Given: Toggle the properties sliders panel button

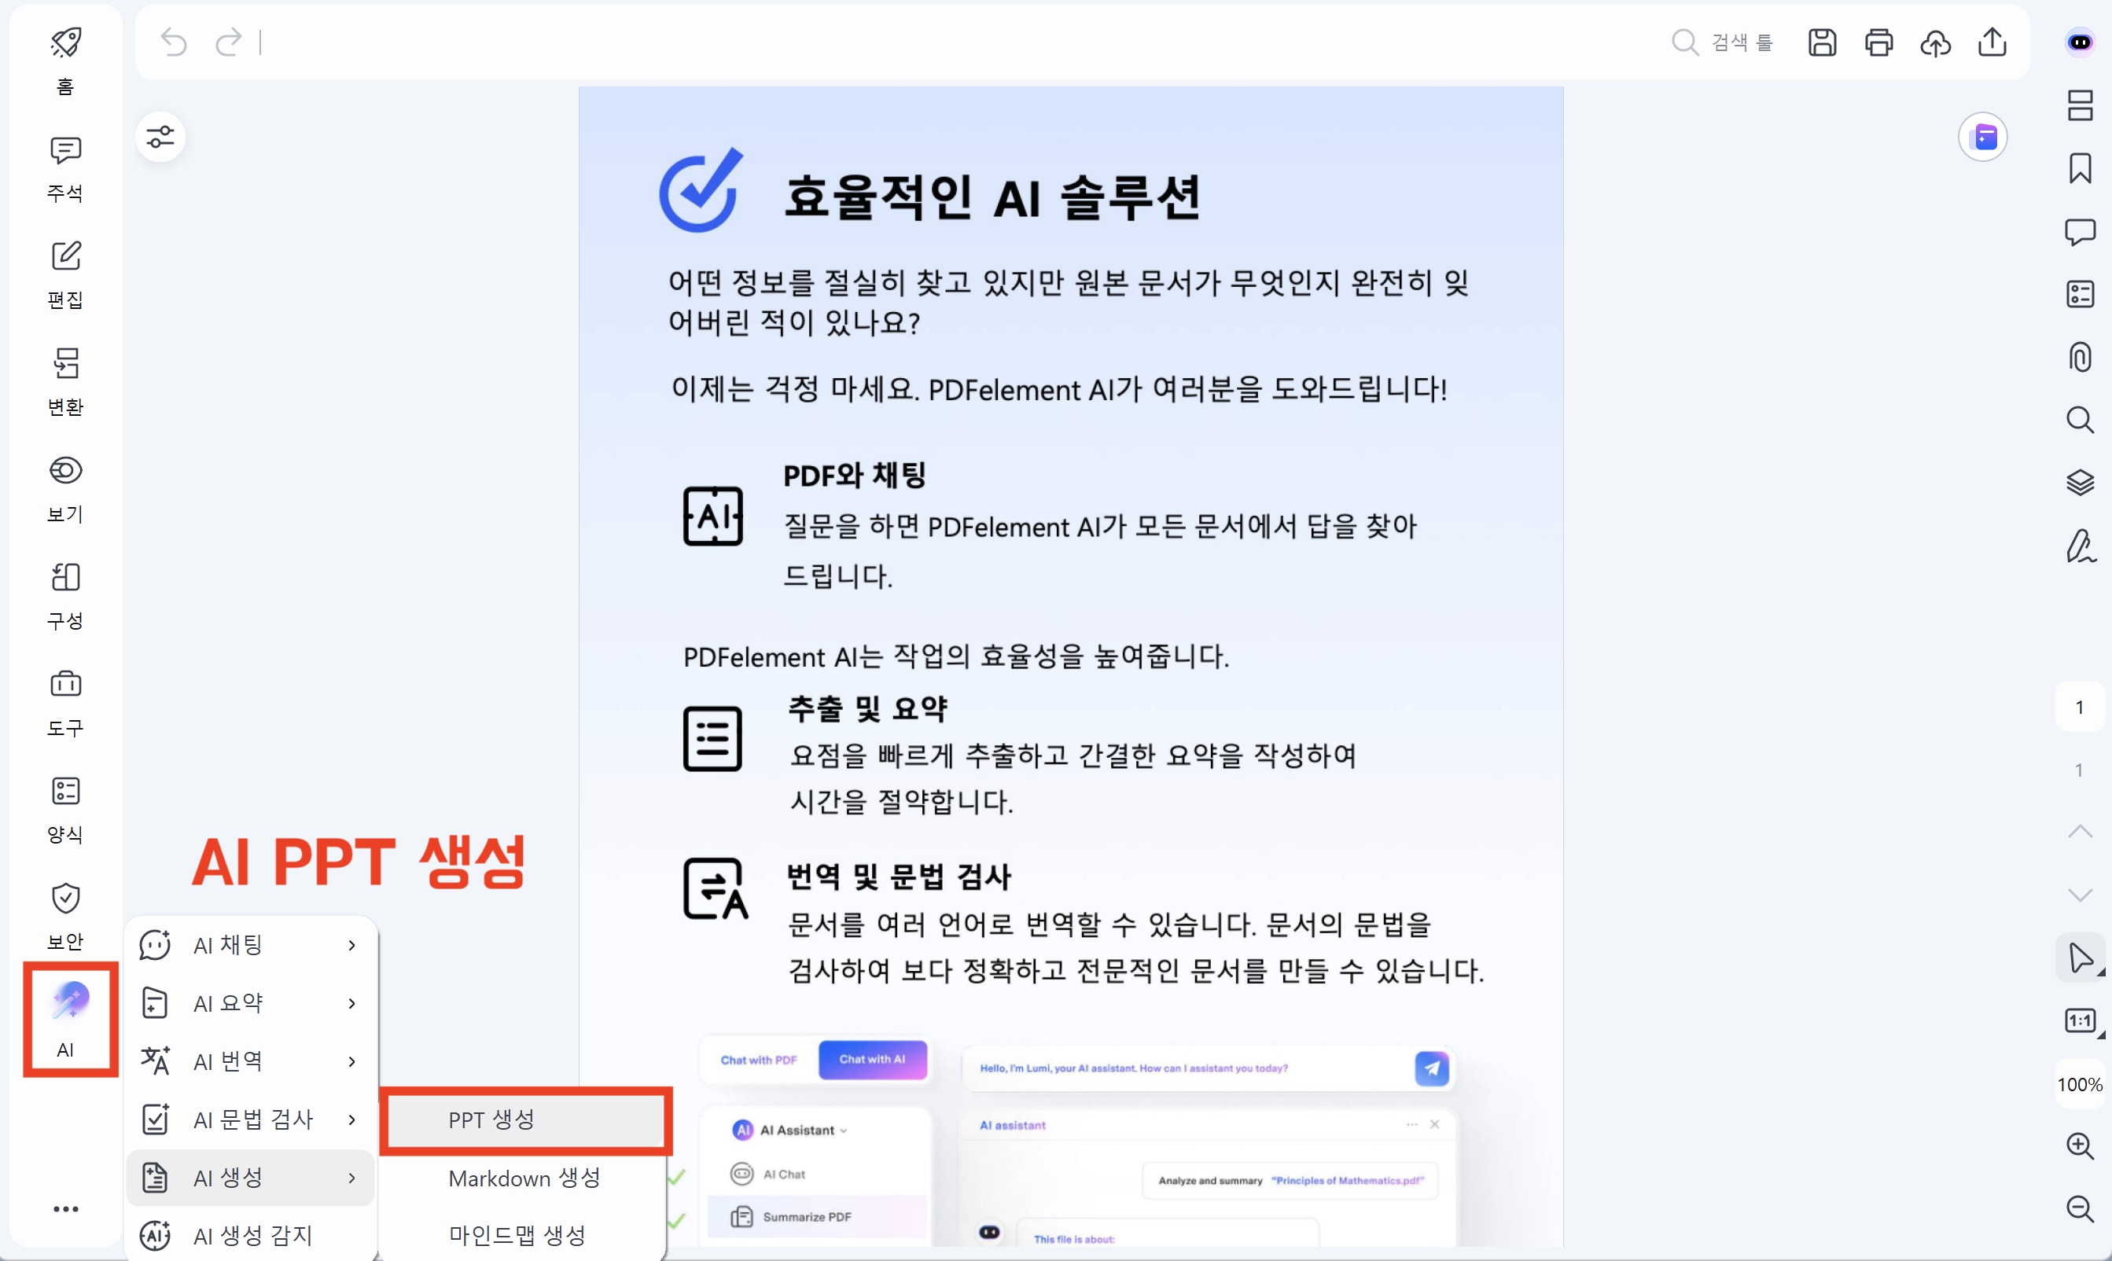Looking at the screenshot, I should tap(160, 137).
